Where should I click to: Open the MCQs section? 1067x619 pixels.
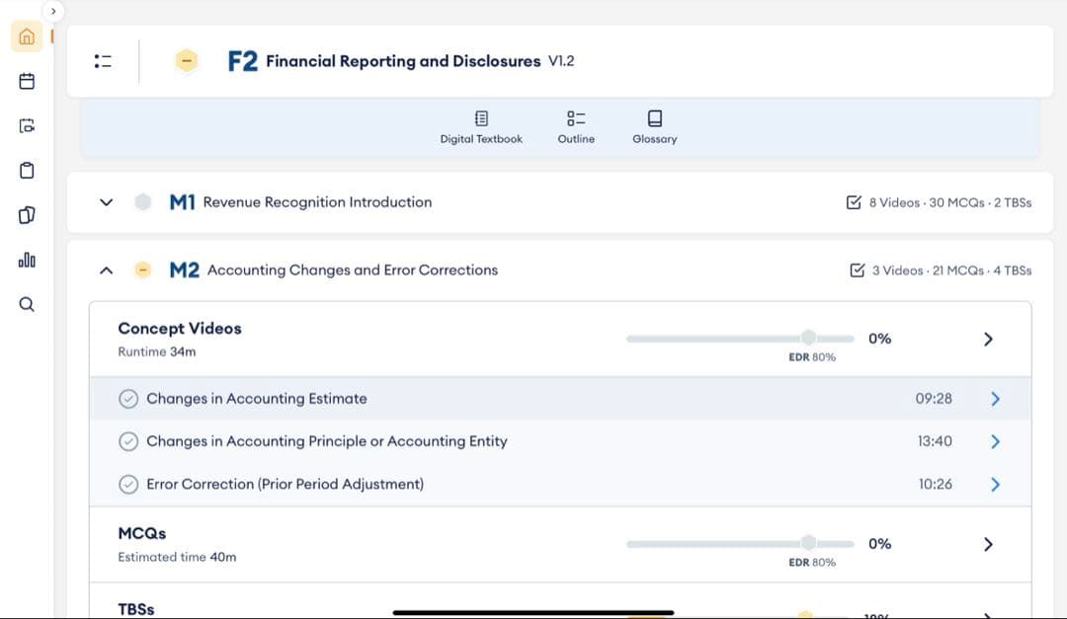pos(988,544)
